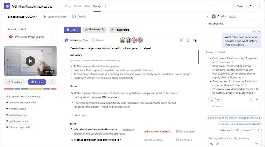The height and width of the screenshot is (147, 265).
Task: Select the Topics view
Action: (x=37, y=82)
